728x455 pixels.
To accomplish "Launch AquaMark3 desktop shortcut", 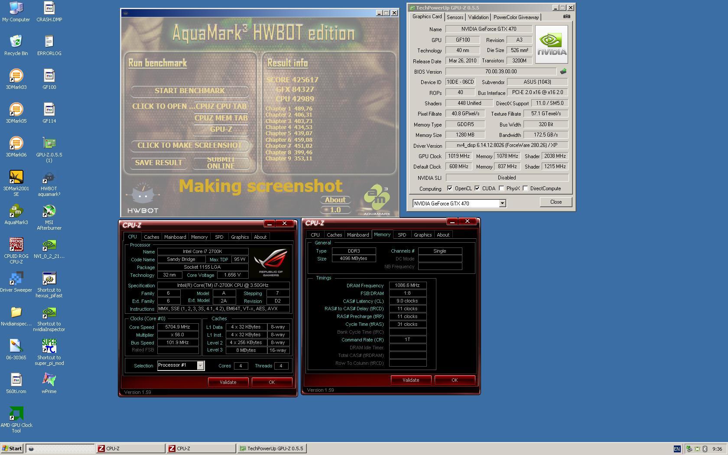I will (16, 214).
